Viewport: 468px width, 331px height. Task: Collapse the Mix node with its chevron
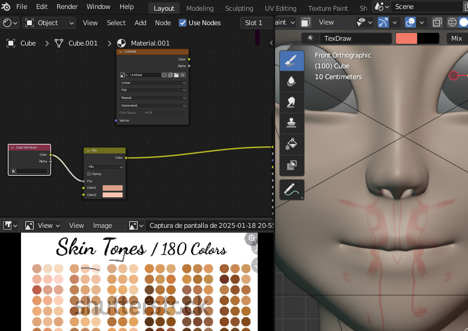(88, 151)
